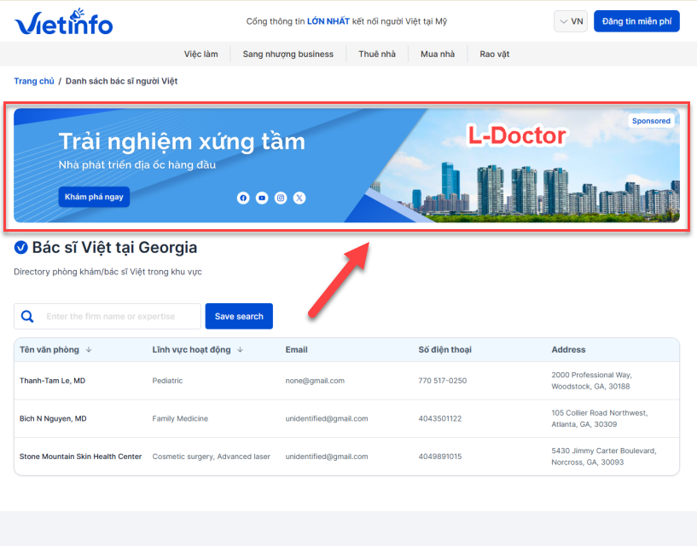697x546 pixels.
Task: Click the Family Medicine specialty cell
Action: pyautogui.click(x=180, y=418)
